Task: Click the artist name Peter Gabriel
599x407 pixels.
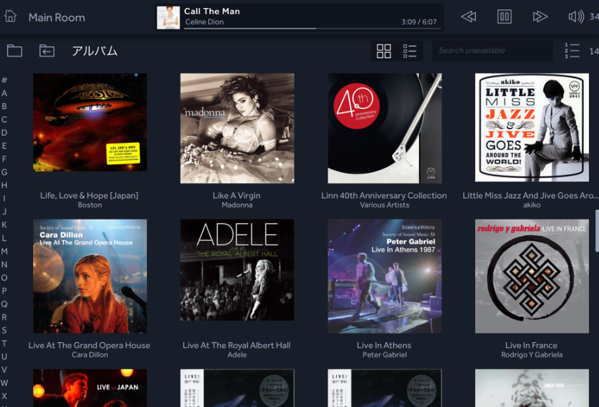Action: click(385, 355)
